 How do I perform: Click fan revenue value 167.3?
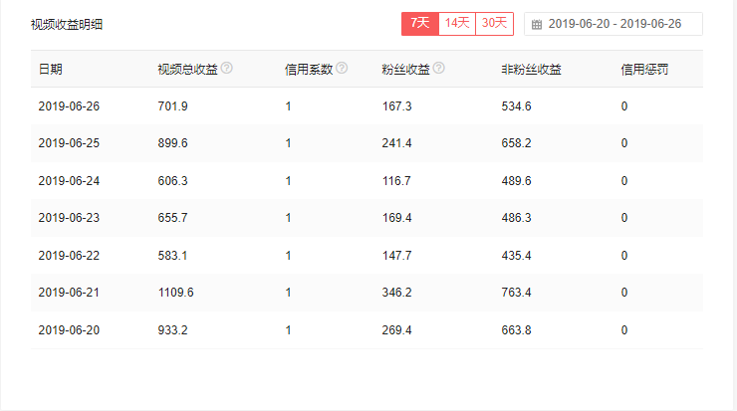396,106
